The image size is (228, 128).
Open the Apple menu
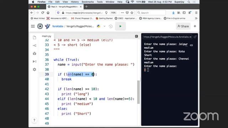point(33,2)
